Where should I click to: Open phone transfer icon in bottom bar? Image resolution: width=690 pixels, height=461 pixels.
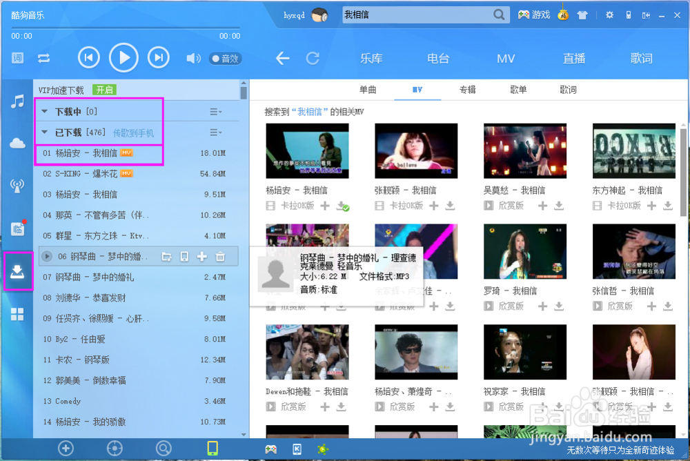pos(212,449)
